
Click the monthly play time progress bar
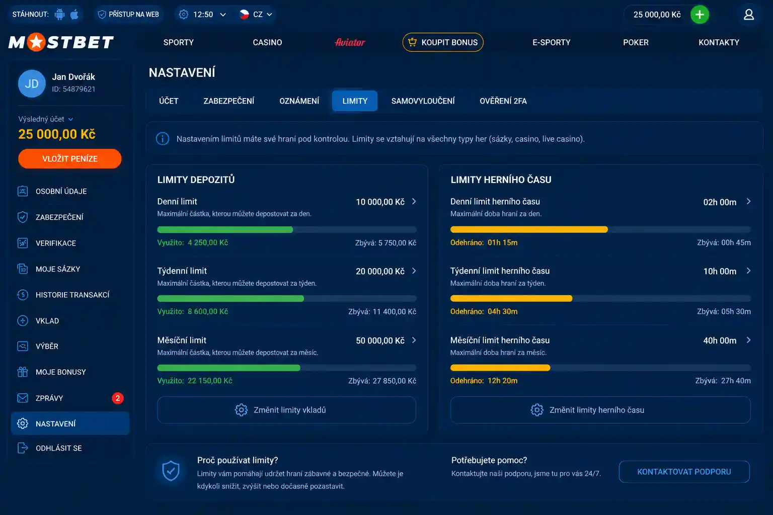coord(600,368)
